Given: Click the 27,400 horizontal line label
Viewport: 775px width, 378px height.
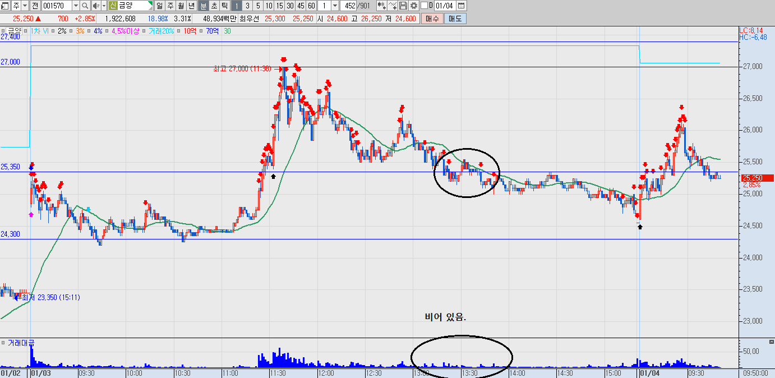Looking at the screenshot, I should click(10, 36).
